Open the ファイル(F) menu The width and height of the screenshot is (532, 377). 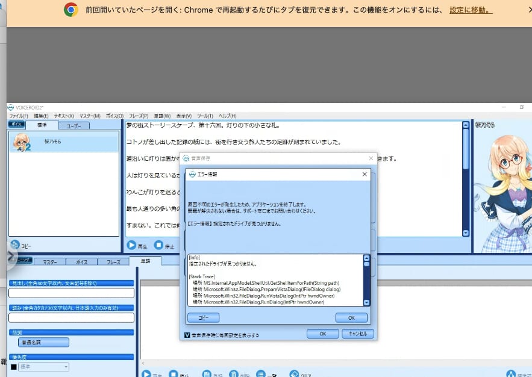pyautogui.click(x=18, y=116)
